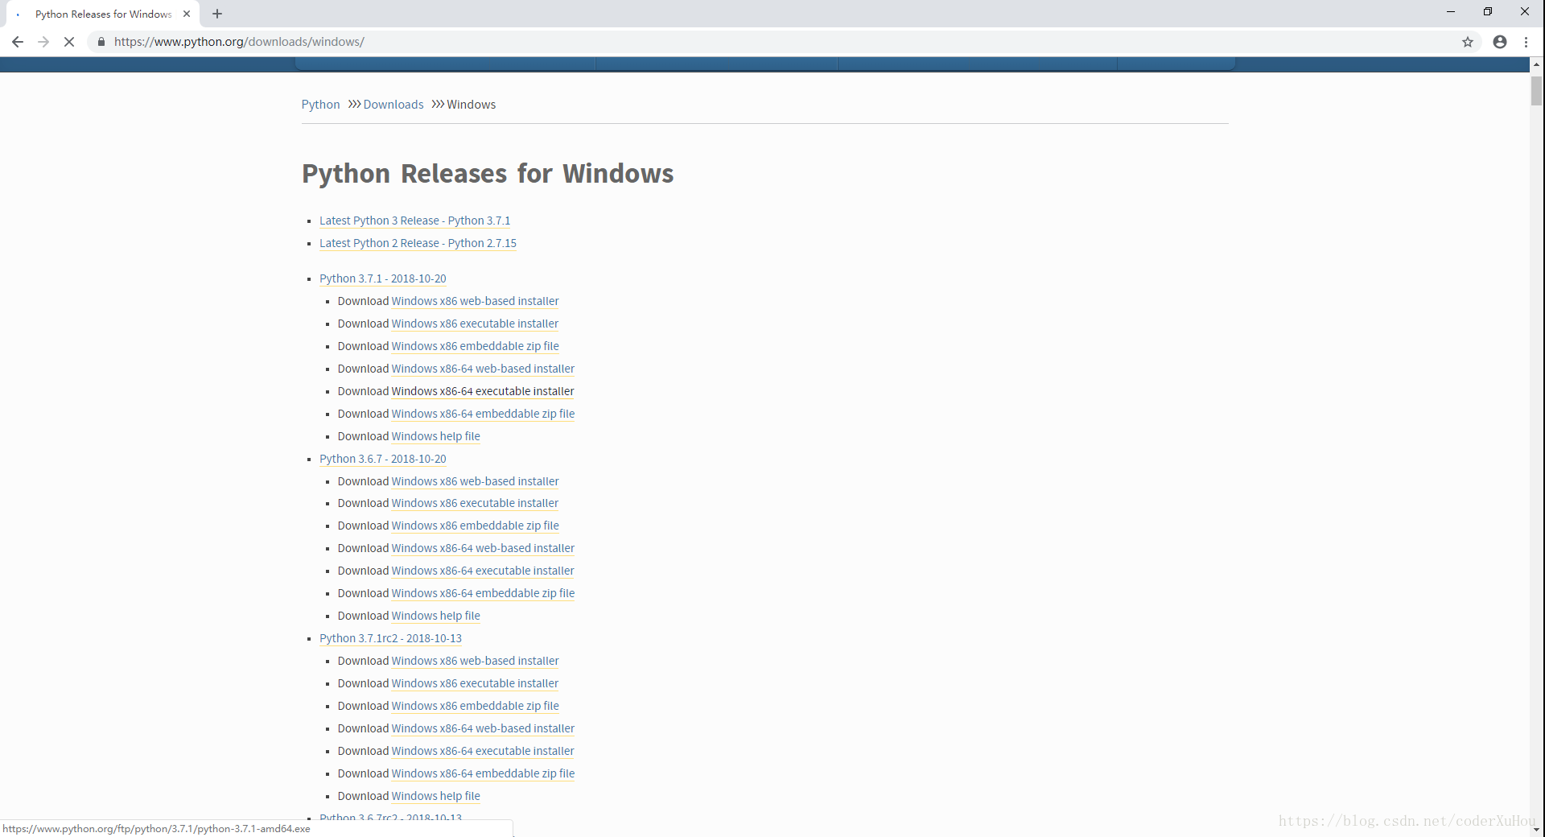The width and height of the screenshot is (1545, 837).
Task: Open Downloads breadcrumb link
Action: point(393,105)
